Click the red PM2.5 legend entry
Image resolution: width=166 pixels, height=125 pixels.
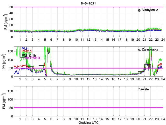coord(27,52)
